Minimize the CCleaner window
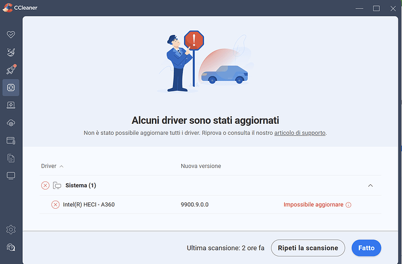 (359, 8)
